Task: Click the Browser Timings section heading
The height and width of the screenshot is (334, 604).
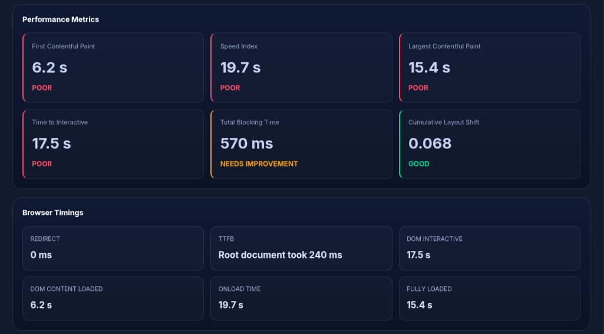Action: (x=53, y=213)
